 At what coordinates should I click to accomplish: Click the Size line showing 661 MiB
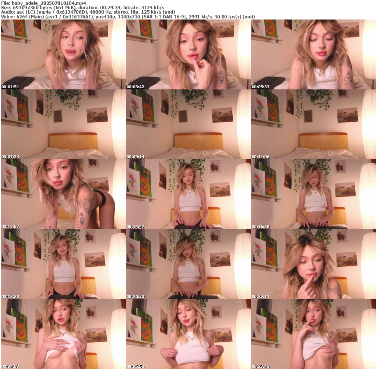click(83, 8)
